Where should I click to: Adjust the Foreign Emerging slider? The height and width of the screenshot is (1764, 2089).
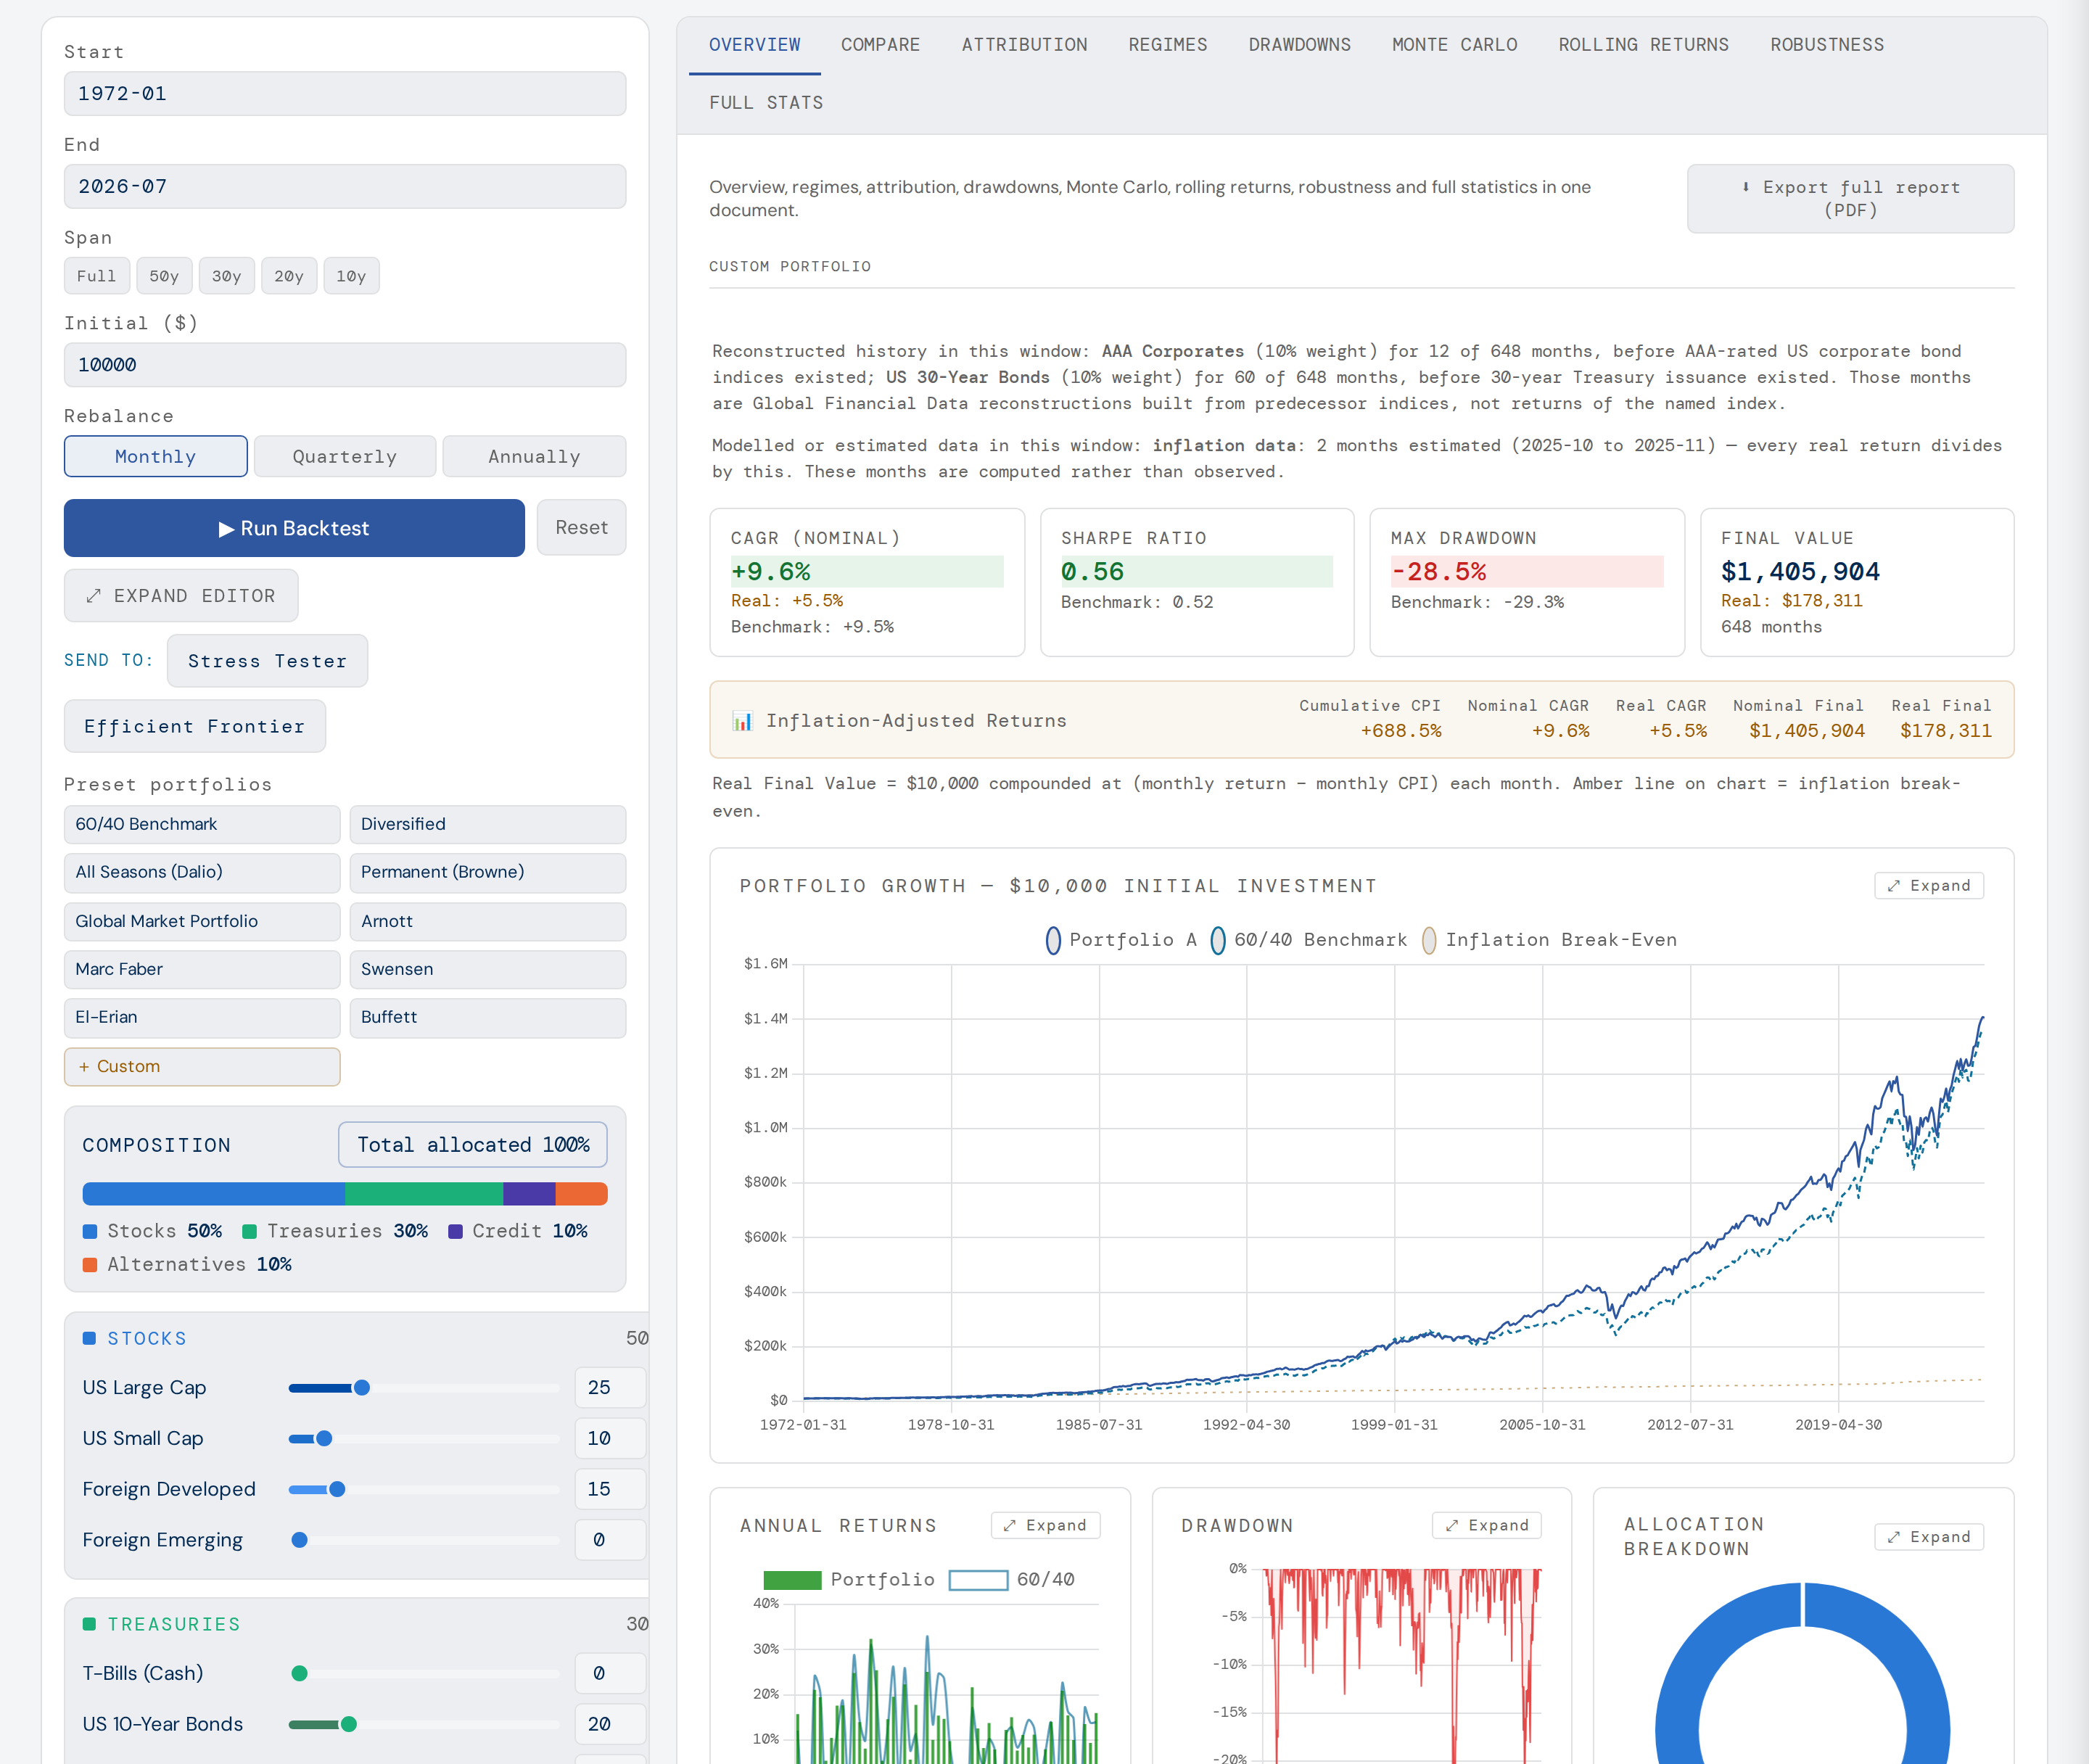pos(424,1540)
